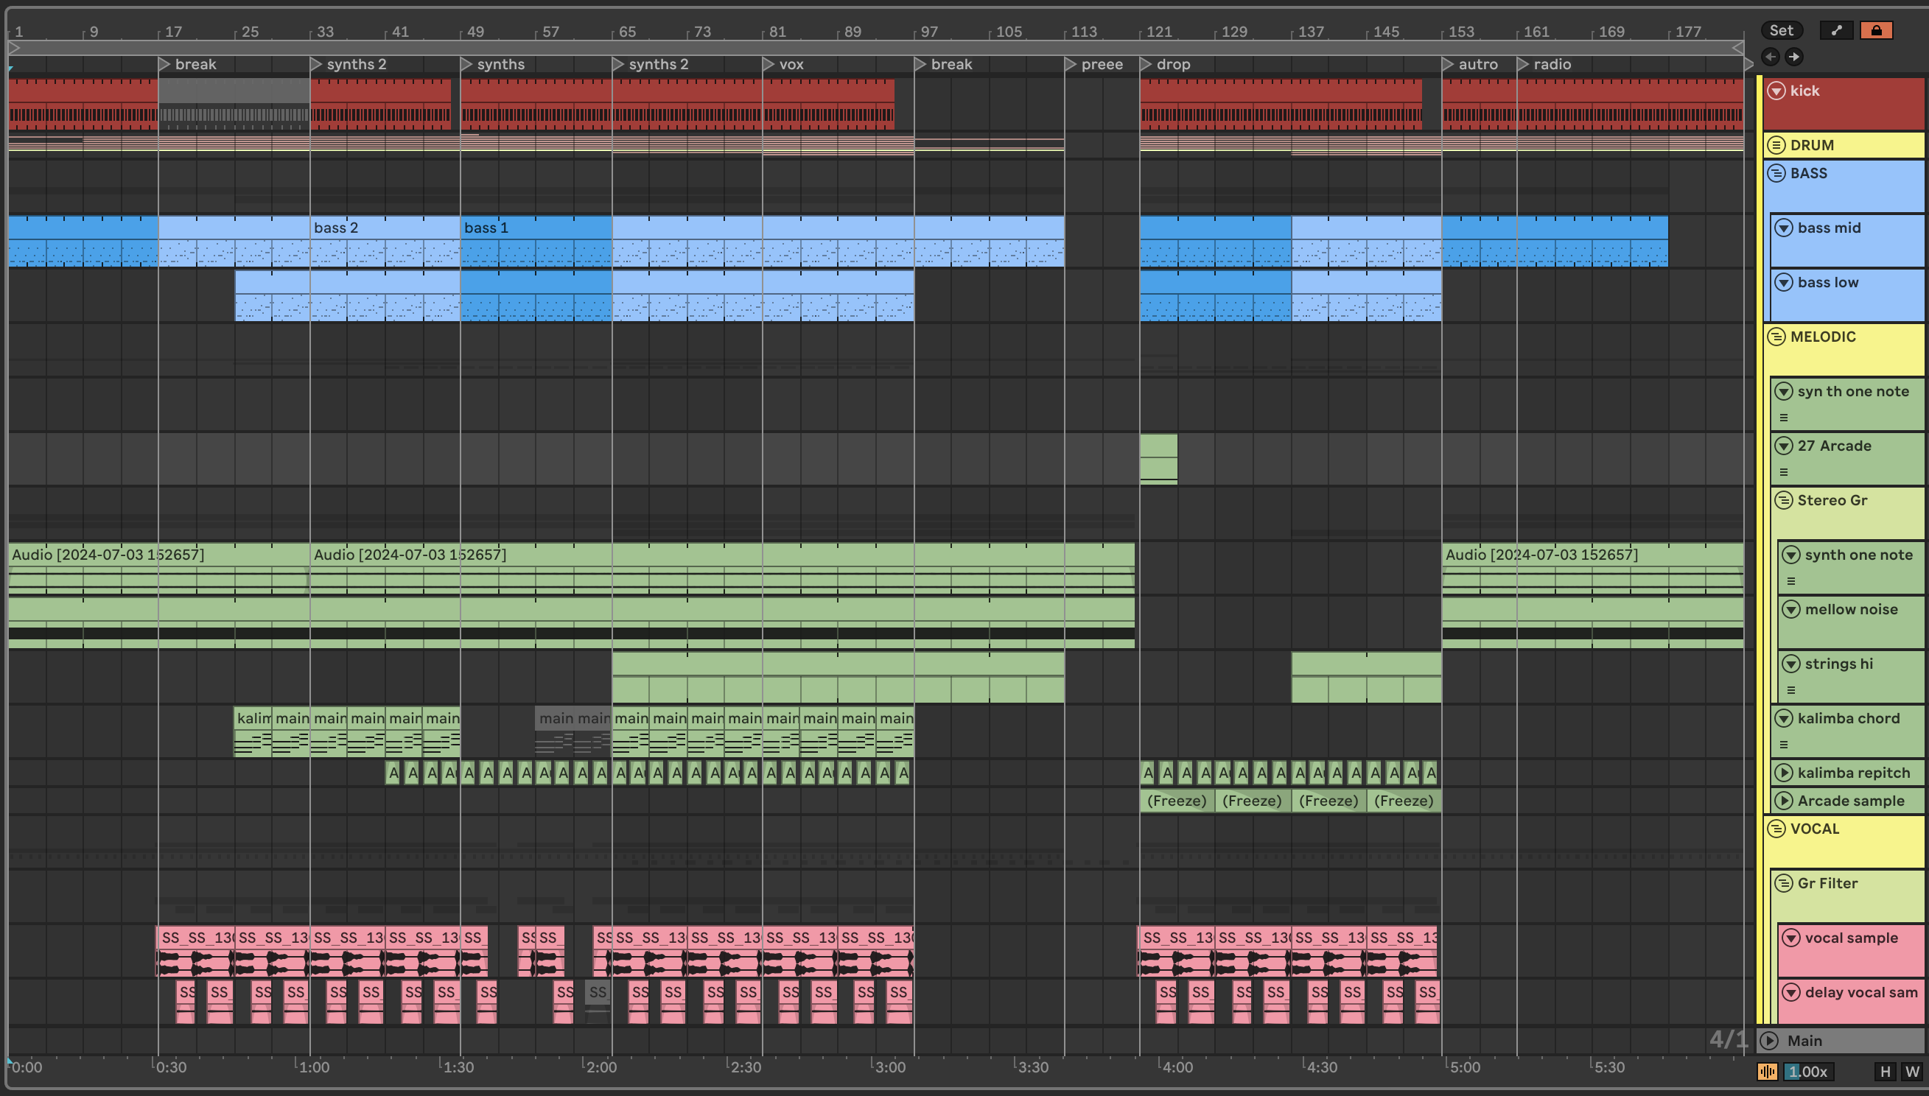Unfold the DRUM group track icon
The image size is (1929, 1096).
click(1777, 144)
